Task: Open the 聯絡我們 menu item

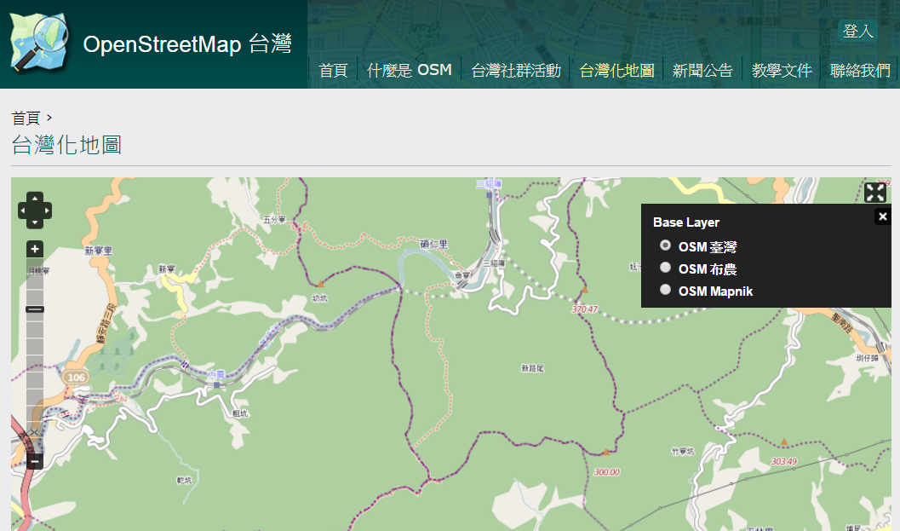Action: 860,71
